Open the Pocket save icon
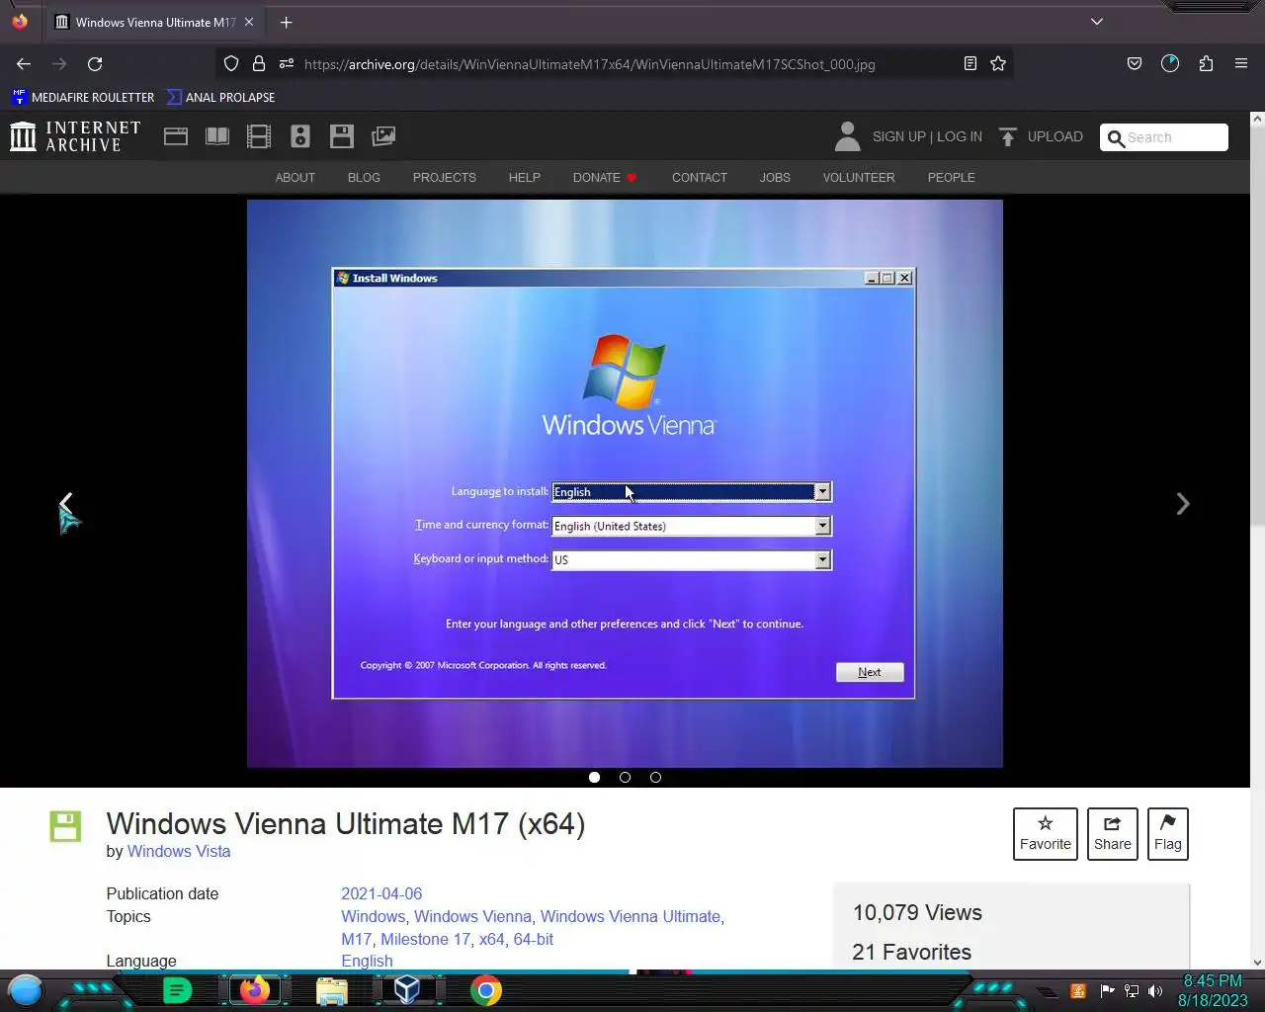 coord(1135,63)
